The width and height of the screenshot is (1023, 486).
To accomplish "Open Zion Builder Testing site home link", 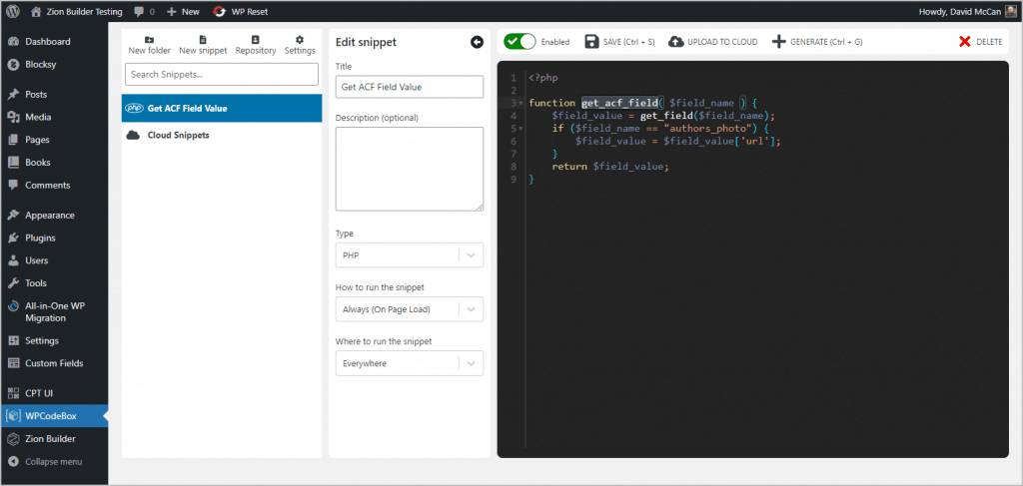I will (76, 11).
